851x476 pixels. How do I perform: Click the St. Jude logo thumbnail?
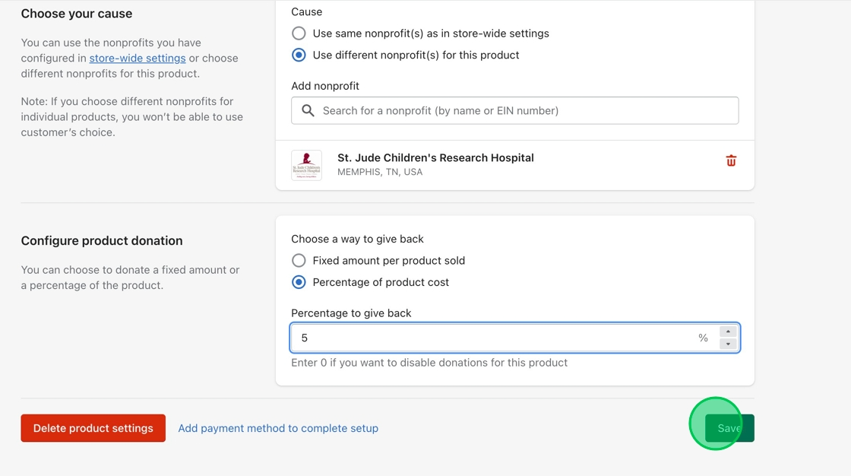coord(306,165)
